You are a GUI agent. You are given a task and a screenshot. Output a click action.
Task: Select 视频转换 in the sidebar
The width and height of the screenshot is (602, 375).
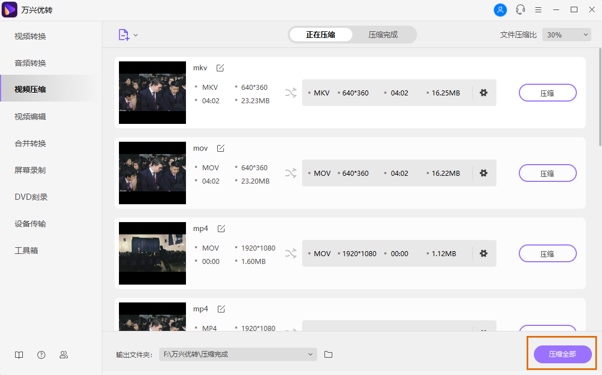click(x=30, y=36)
